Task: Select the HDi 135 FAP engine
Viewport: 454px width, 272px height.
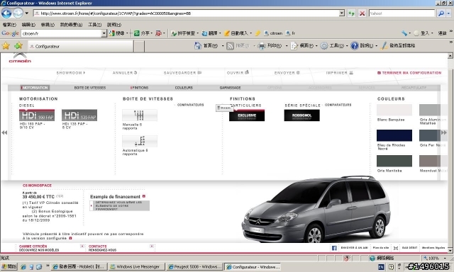Action: pos(79,115)
